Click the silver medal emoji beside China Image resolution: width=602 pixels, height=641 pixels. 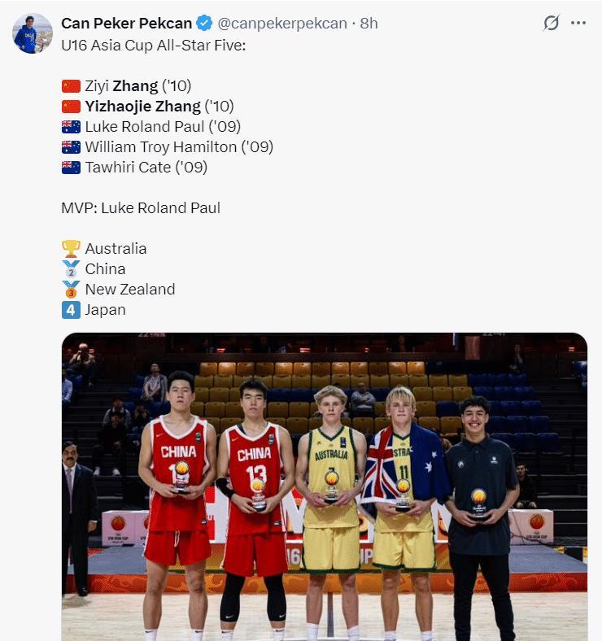click(71, 268)
